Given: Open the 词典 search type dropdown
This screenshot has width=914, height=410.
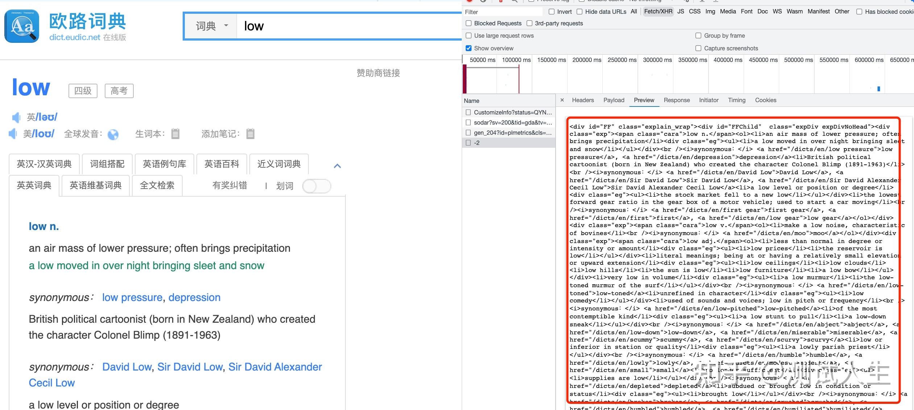Looking at the screenshot, I should tap(212, 26).
